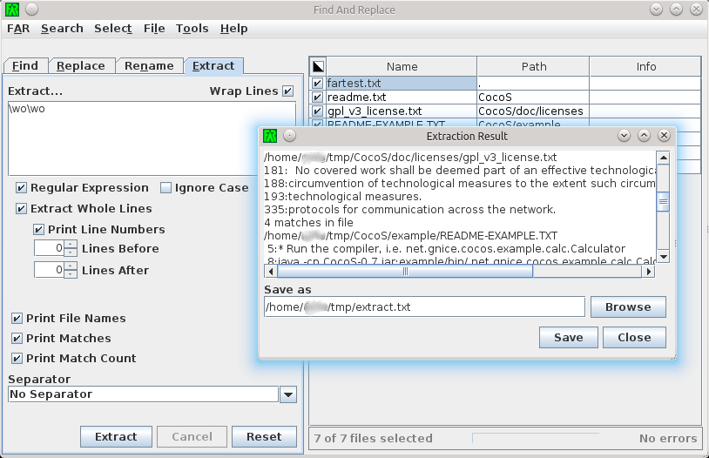Image resolution: width=709 pixels, height=458 pixels.
Task: Open the Separator dropdown list
Action: (x=288, y=394)
